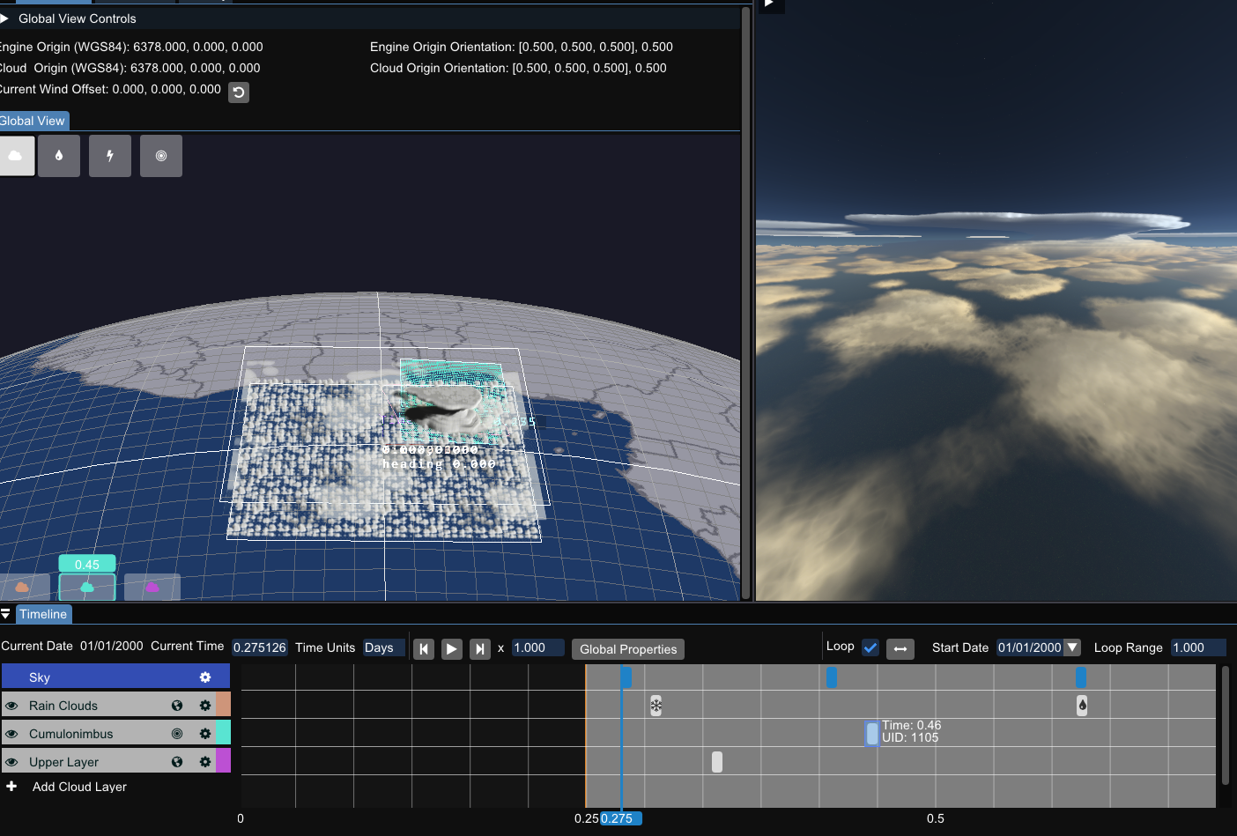Jump timeline to the start
The height and width of the screenshot is (836, 1237).
(x=424, y=649)
